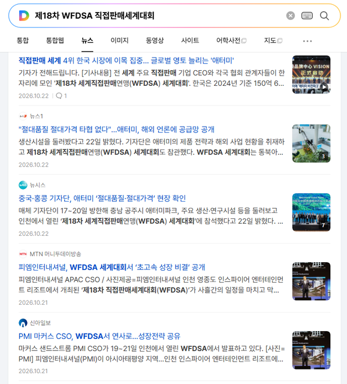Open article '피엠인터내셔널, WFDSA 세계대회서' headline
The image size is (347, 384).
[x=111, y=267]
